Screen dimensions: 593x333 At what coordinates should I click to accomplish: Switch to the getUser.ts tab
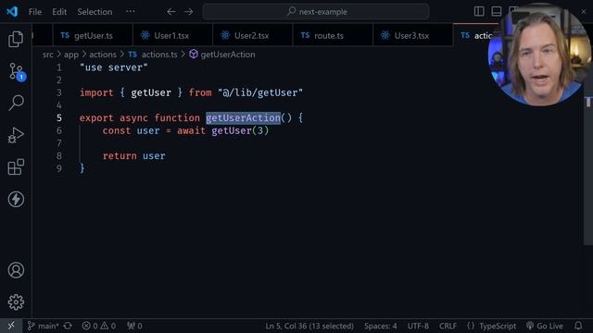pos(93,35)
